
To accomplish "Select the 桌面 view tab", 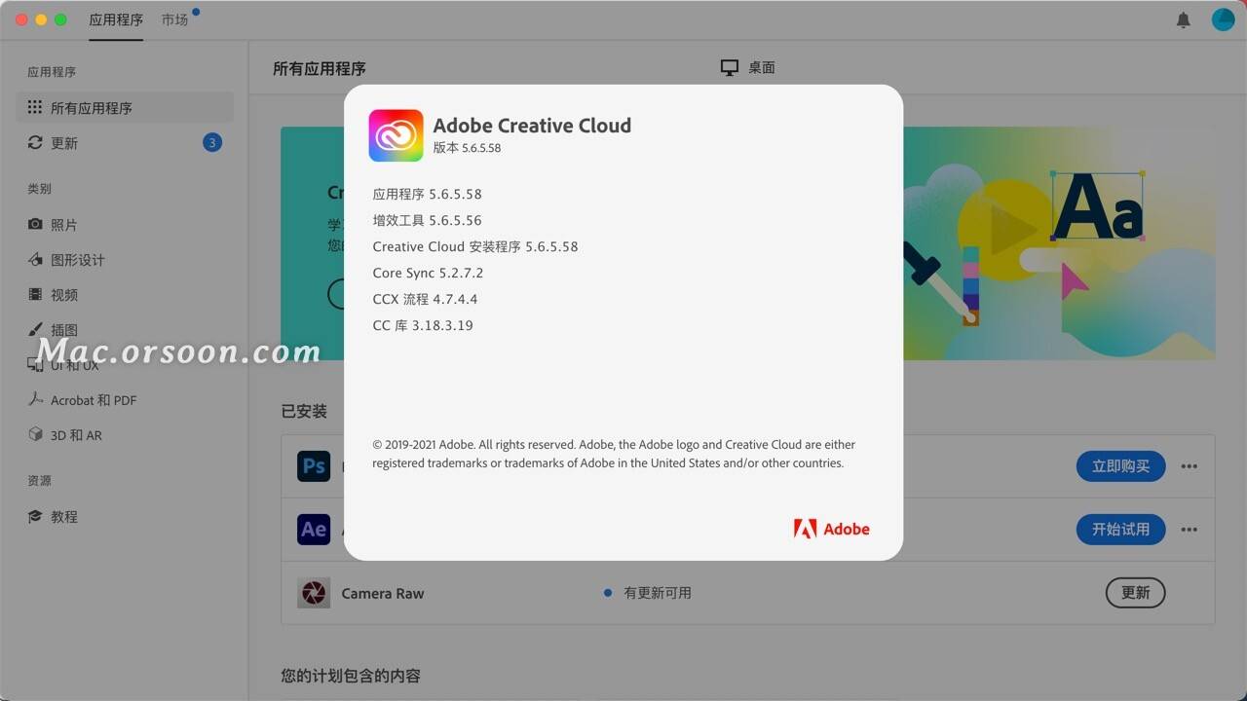I will (748, 67).
